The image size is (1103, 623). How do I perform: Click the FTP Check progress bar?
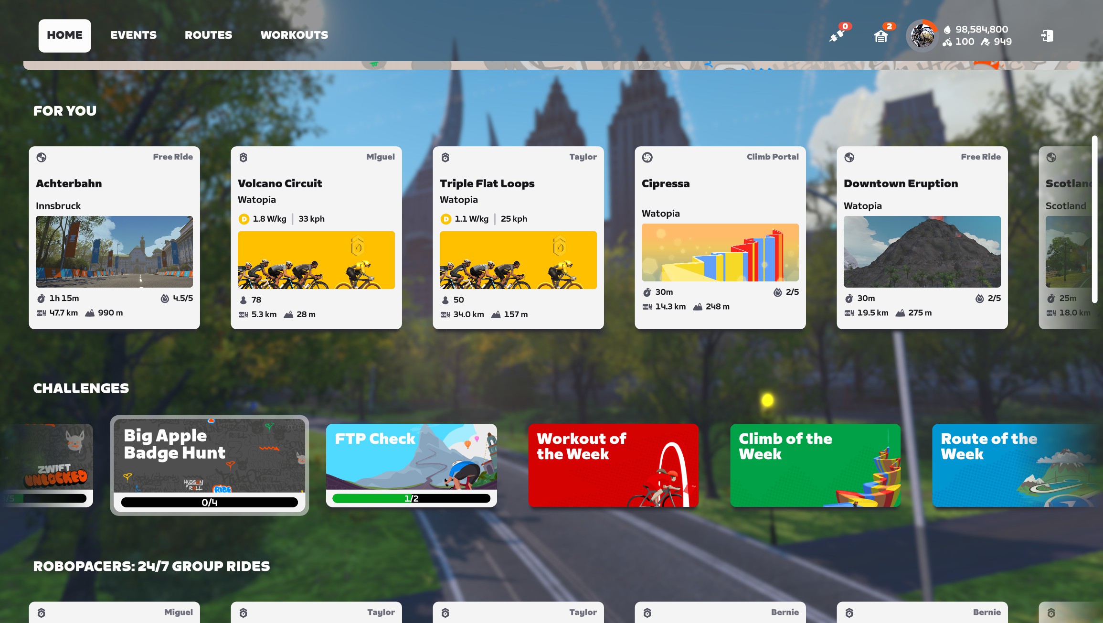411,498
